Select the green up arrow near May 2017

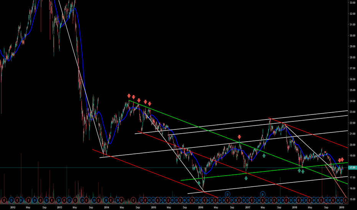click(264, 155)
